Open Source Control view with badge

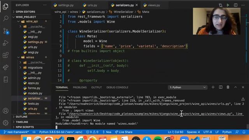6,31
